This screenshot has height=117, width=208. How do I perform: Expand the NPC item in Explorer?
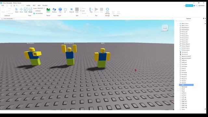[x=178, y=85]
